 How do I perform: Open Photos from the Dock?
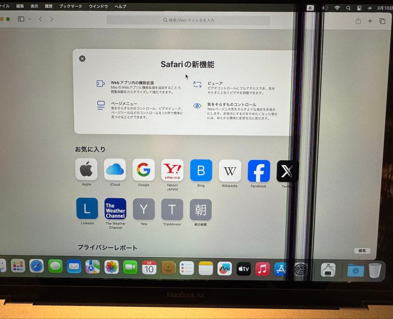112,267
